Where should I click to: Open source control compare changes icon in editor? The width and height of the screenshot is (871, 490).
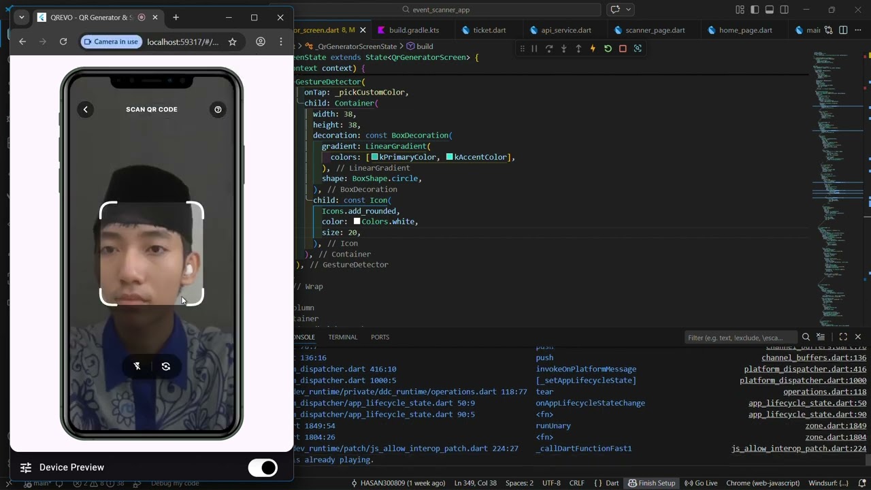tap(829, 30)
